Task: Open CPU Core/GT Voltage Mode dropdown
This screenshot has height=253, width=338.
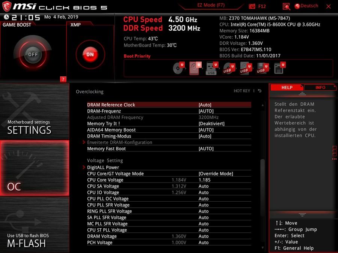Action: 216,174
